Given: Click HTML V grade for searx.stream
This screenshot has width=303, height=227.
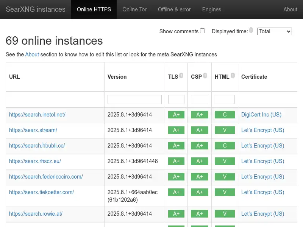Looking at the screenshot, I should pyautogui.click(x=225, y=130).
